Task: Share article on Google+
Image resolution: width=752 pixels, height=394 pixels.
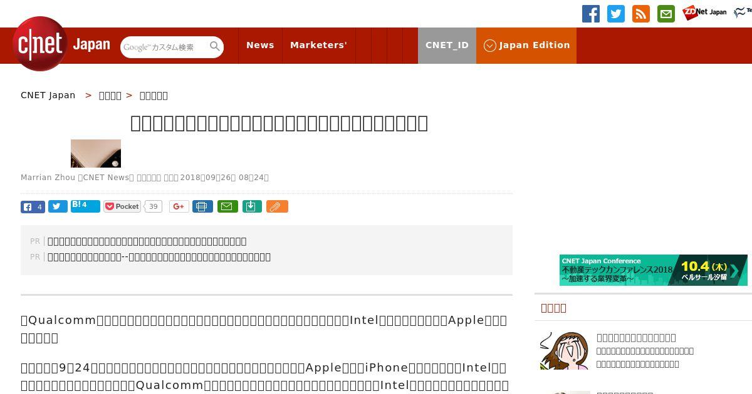Action: click(179, 206)
